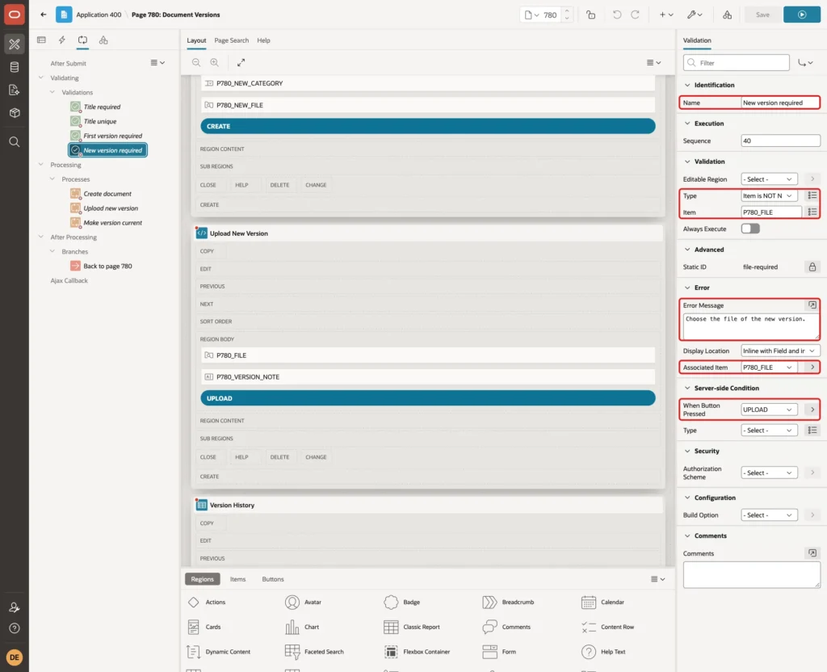Switch to the Page Search tab
Screen dimensions: 827x672
[231, 40]
